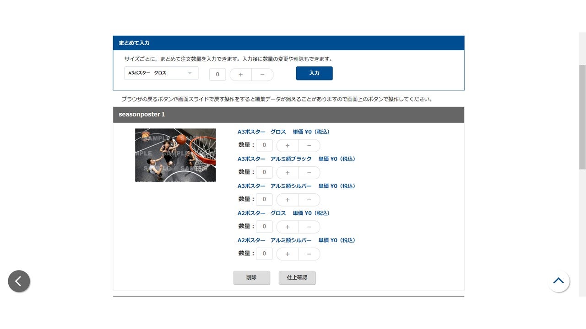Click the A2ポスター アルミ額シルバー product label

click(296, 240)
